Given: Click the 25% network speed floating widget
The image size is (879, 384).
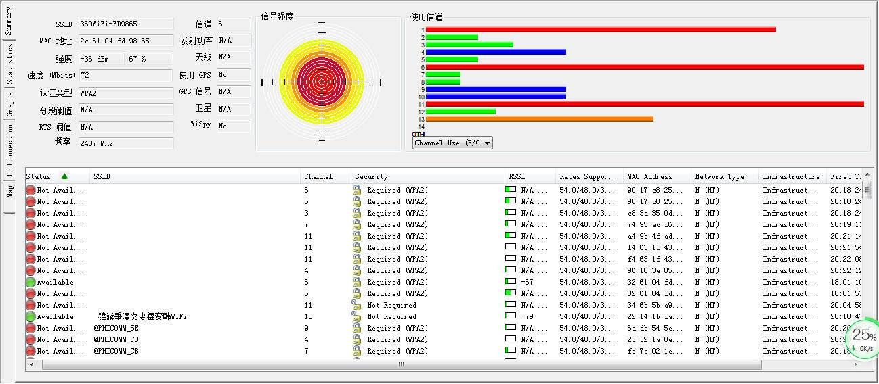Looking at the screenshot, I should coord(863,339).
